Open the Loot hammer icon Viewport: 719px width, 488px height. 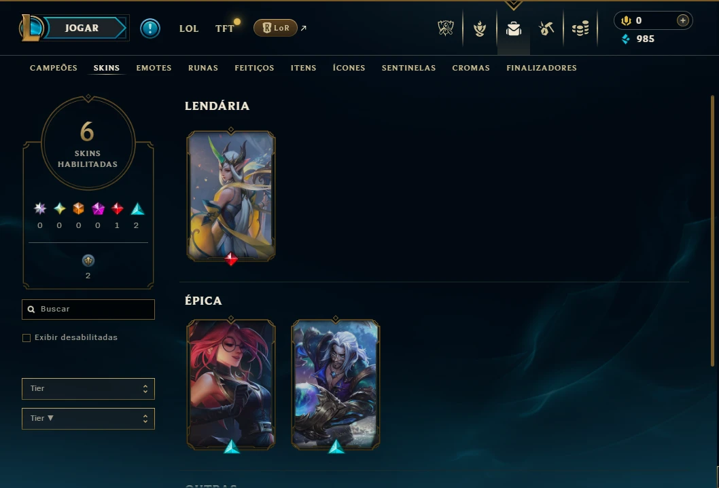pos(546,29)
